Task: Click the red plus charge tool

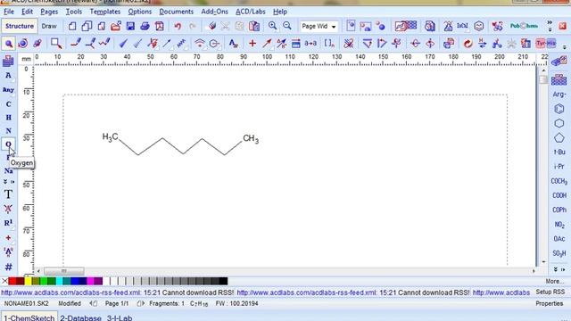Action: click(252, 44)
